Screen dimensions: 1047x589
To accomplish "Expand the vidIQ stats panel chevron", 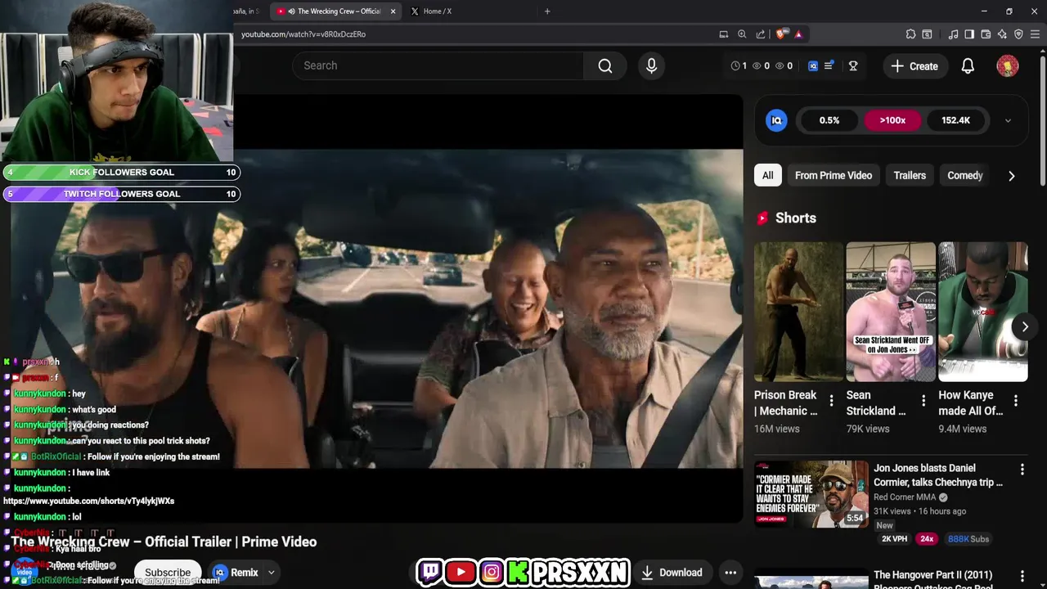I will click(1008, 120).
